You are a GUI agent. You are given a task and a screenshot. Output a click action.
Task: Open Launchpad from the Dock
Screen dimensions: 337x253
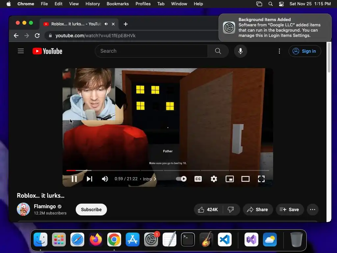coord(59,239)
